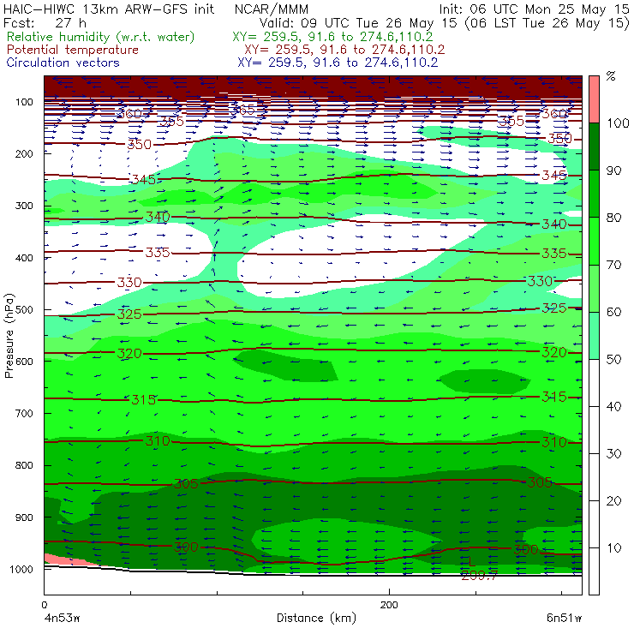Click the '900' pressure axis tick label
The width and height of the screenshot is (634, 634).
(24, 517)
